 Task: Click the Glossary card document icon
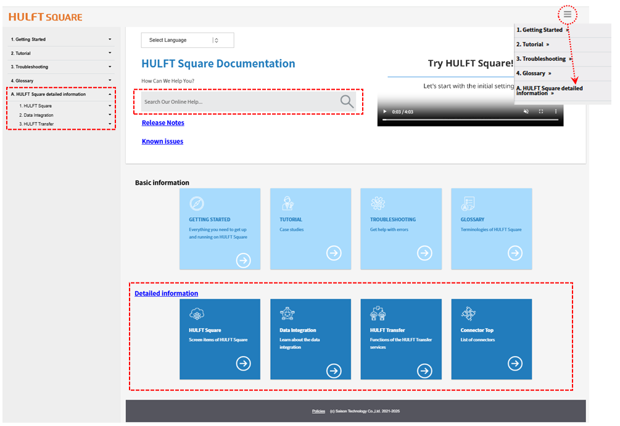[x=468, y=204]
